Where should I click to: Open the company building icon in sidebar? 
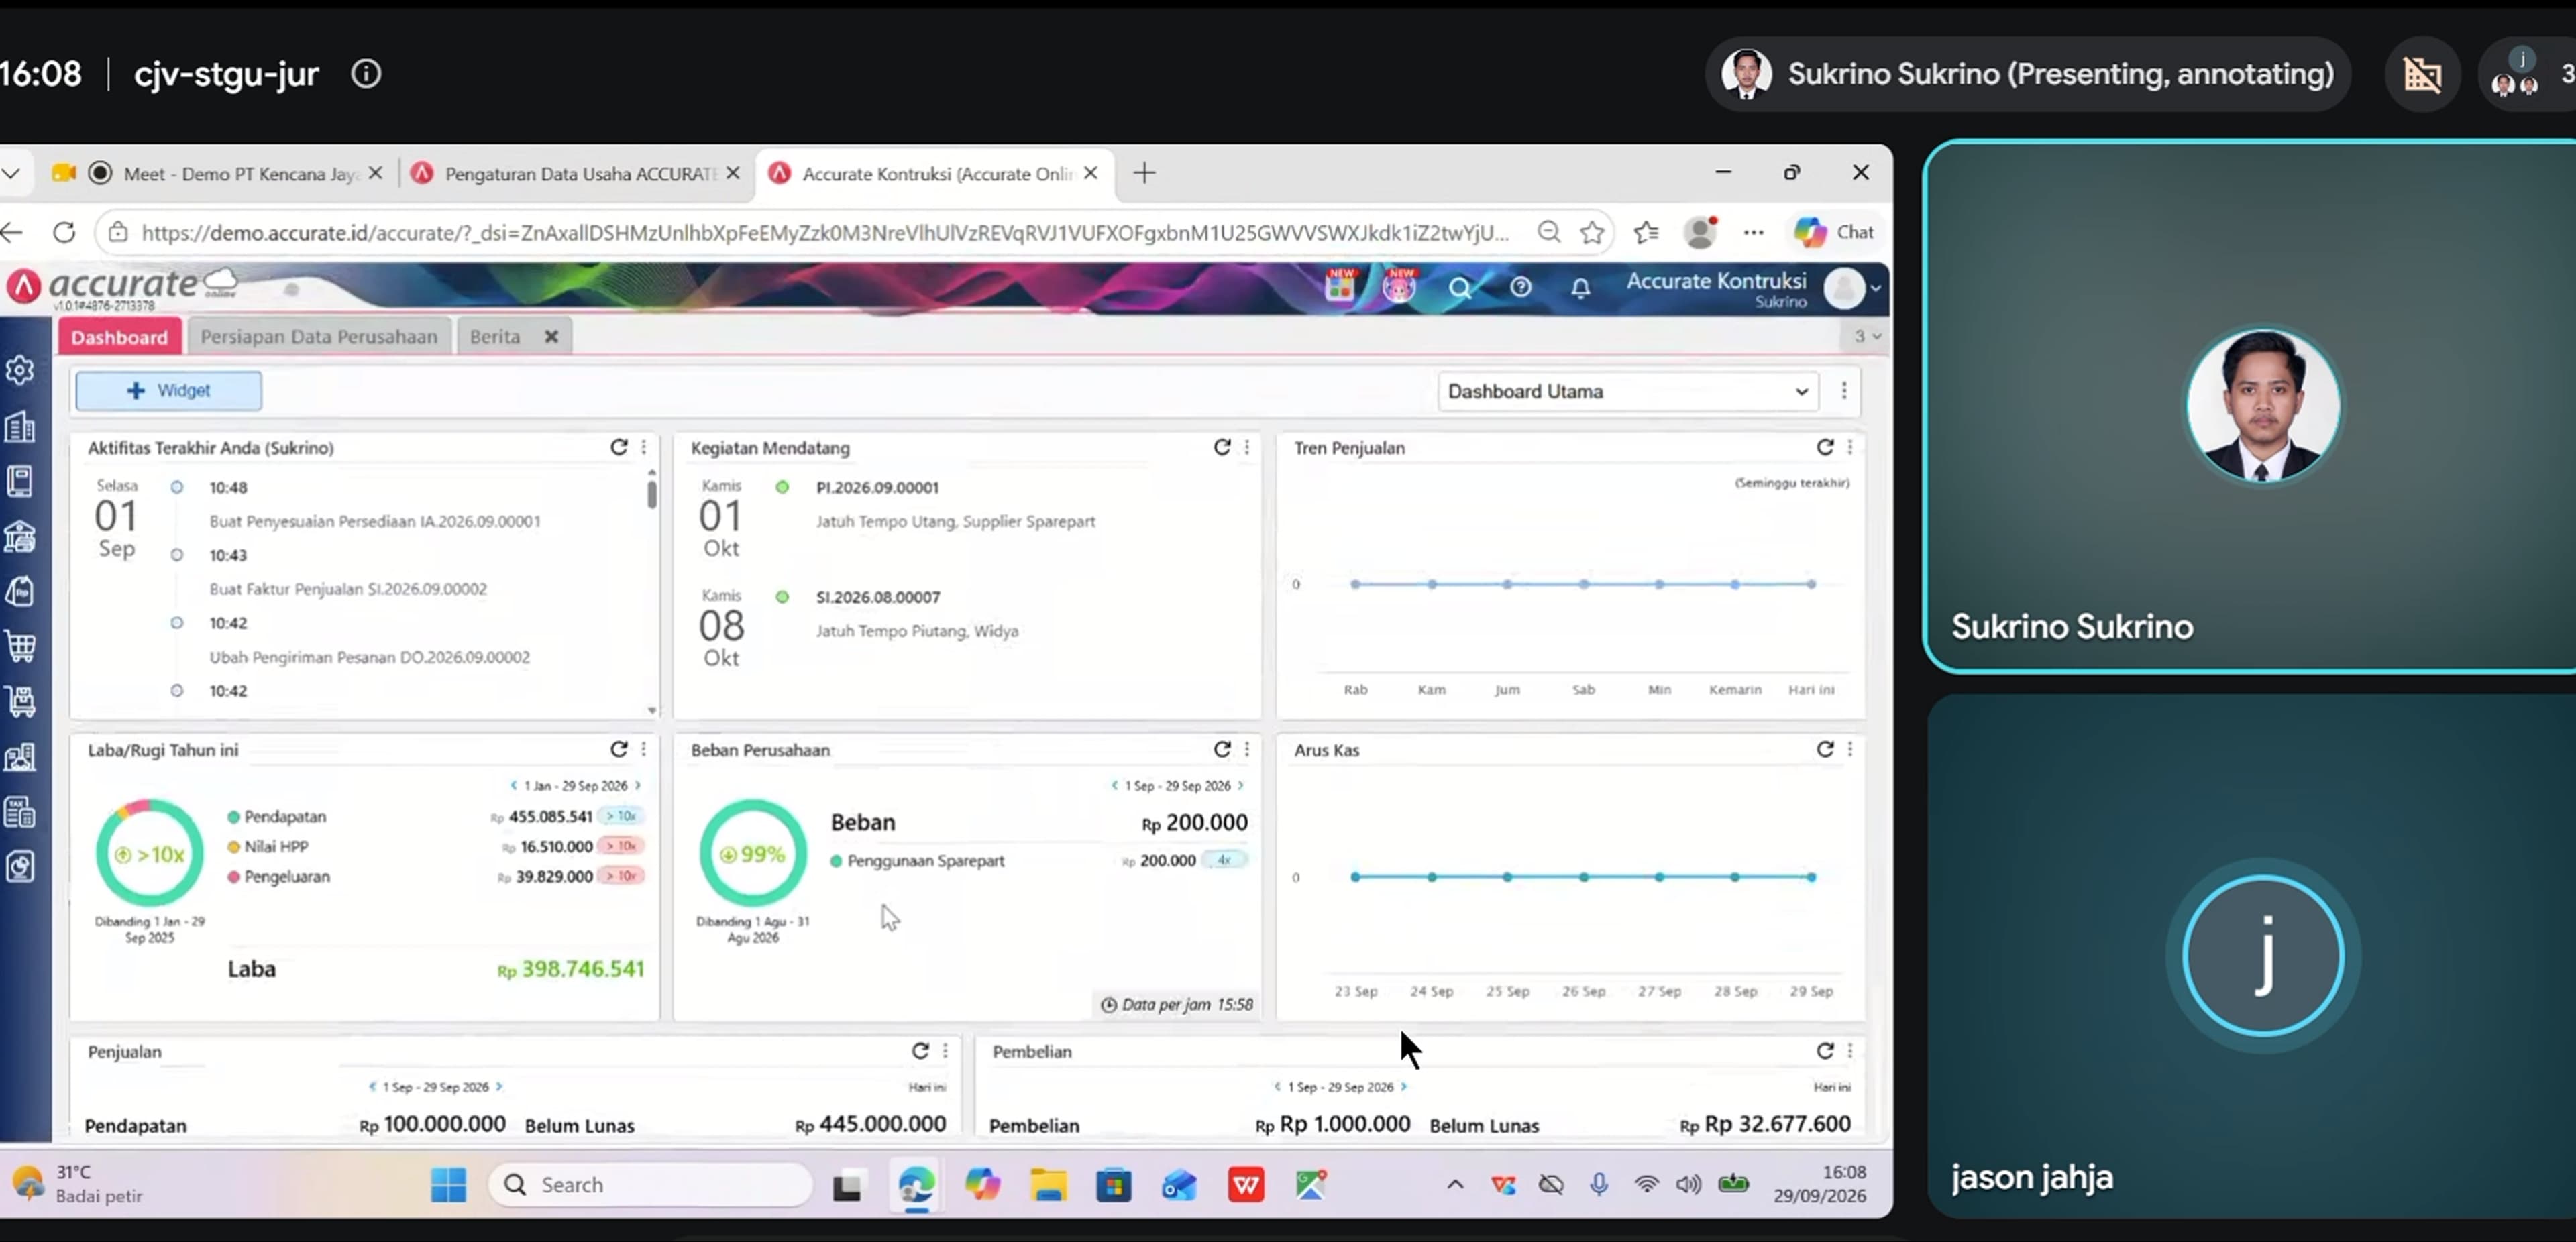pyautogui.click(x=20, y=427)
